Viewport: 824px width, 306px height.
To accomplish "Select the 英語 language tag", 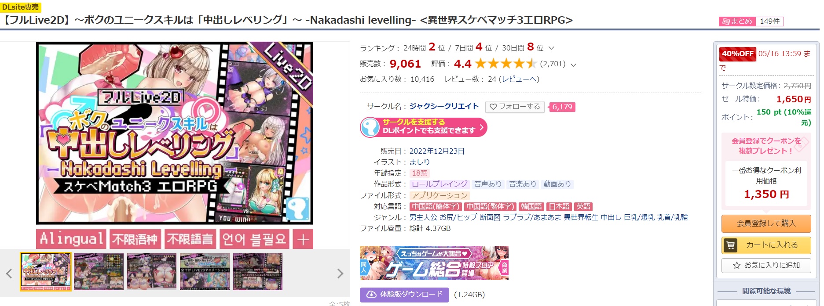I will [x=583, y=206].
